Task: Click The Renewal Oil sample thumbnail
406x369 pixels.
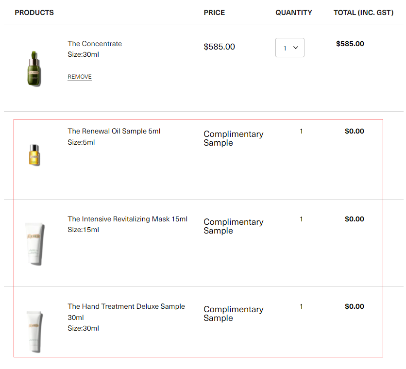Action: (x=34, y=155)
